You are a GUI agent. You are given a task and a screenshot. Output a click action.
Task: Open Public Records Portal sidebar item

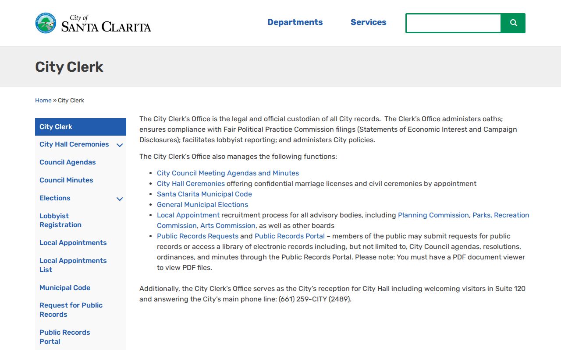[x=65, y=337]
